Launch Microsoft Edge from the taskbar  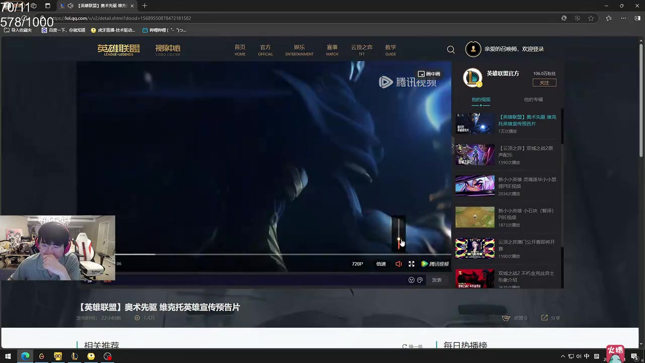(25, 356)
